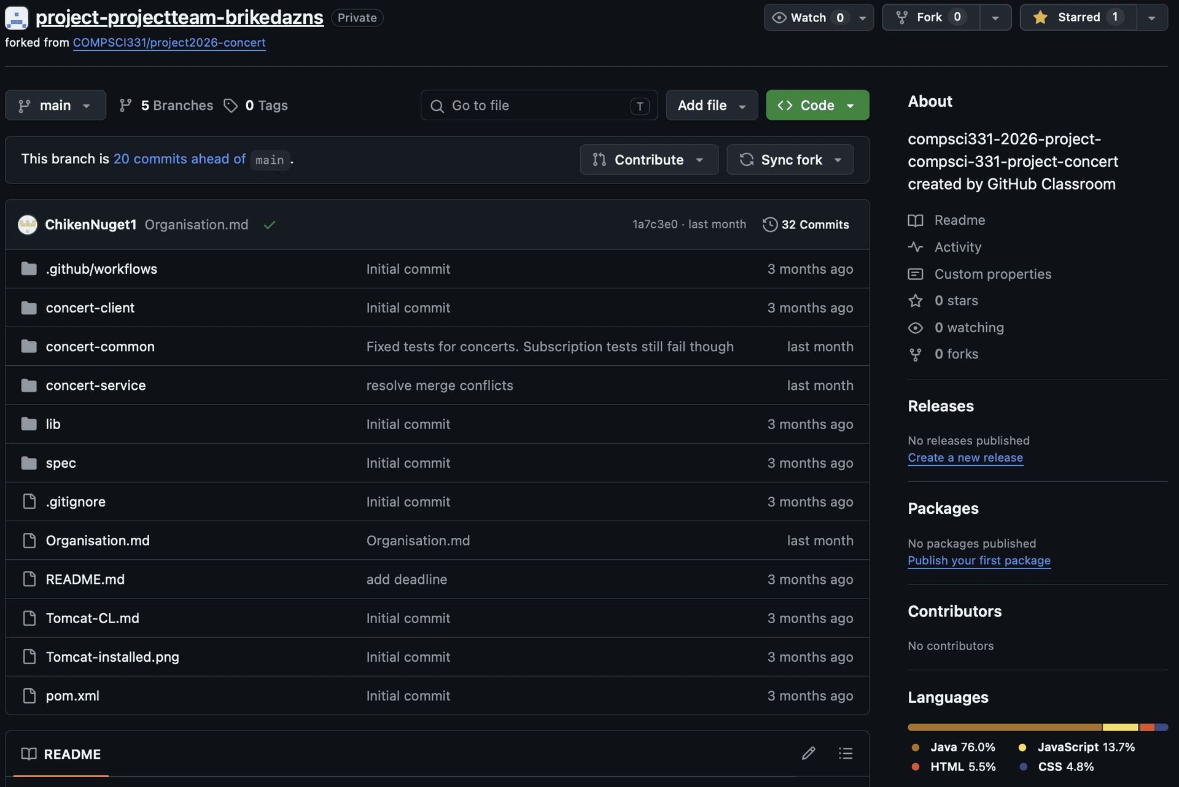Click the star icon beside 0 stars
This screenshot has width=1179, height=787.
tap(916, 300)
